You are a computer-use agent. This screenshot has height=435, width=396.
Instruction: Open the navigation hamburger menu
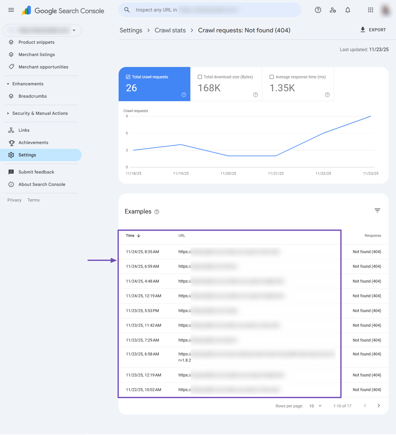click(11, 10)
